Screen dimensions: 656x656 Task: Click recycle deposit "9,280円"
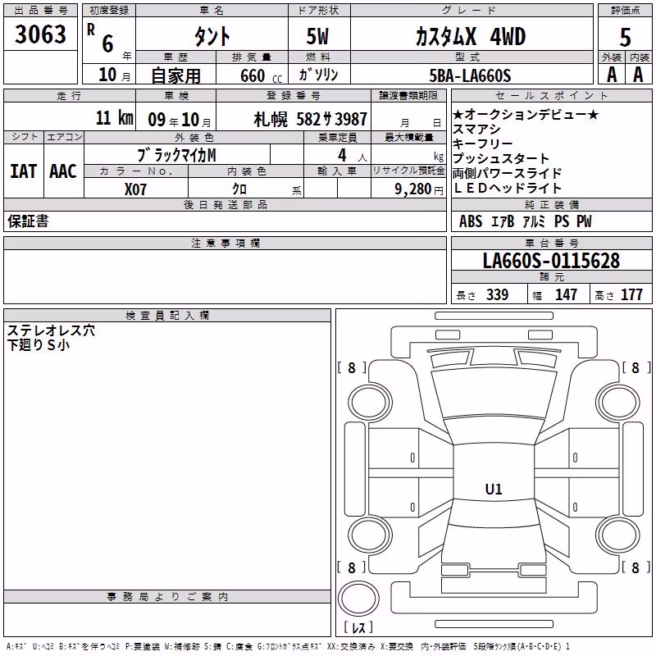(x=419, y=189)
